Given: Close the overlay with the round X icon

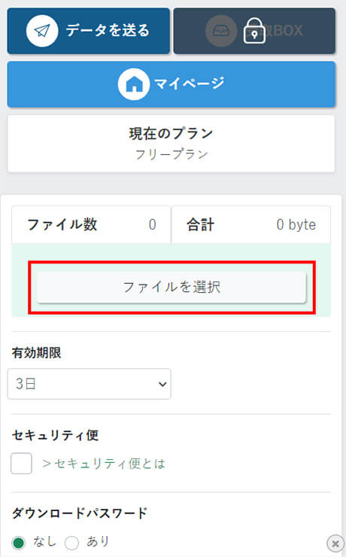Looking at the screenshot, I should pyautogui.click(x=335, y=543).
